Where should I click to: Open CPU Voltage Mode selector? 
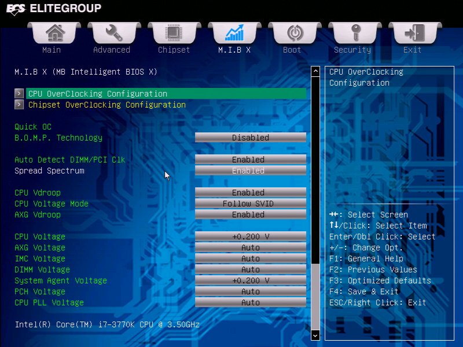250,203
